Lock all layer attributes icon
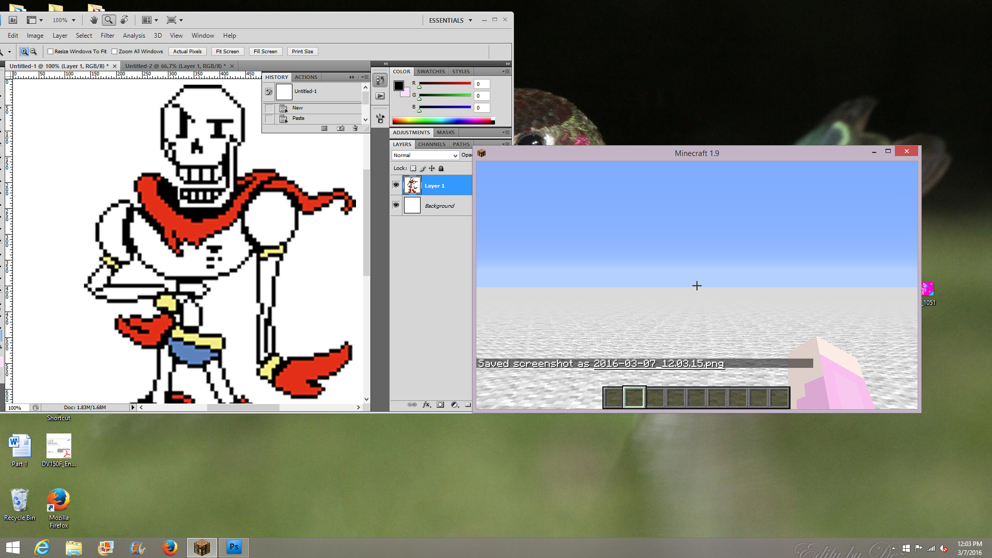The height and width of the screenshot is (558, 992). point(441,168)
